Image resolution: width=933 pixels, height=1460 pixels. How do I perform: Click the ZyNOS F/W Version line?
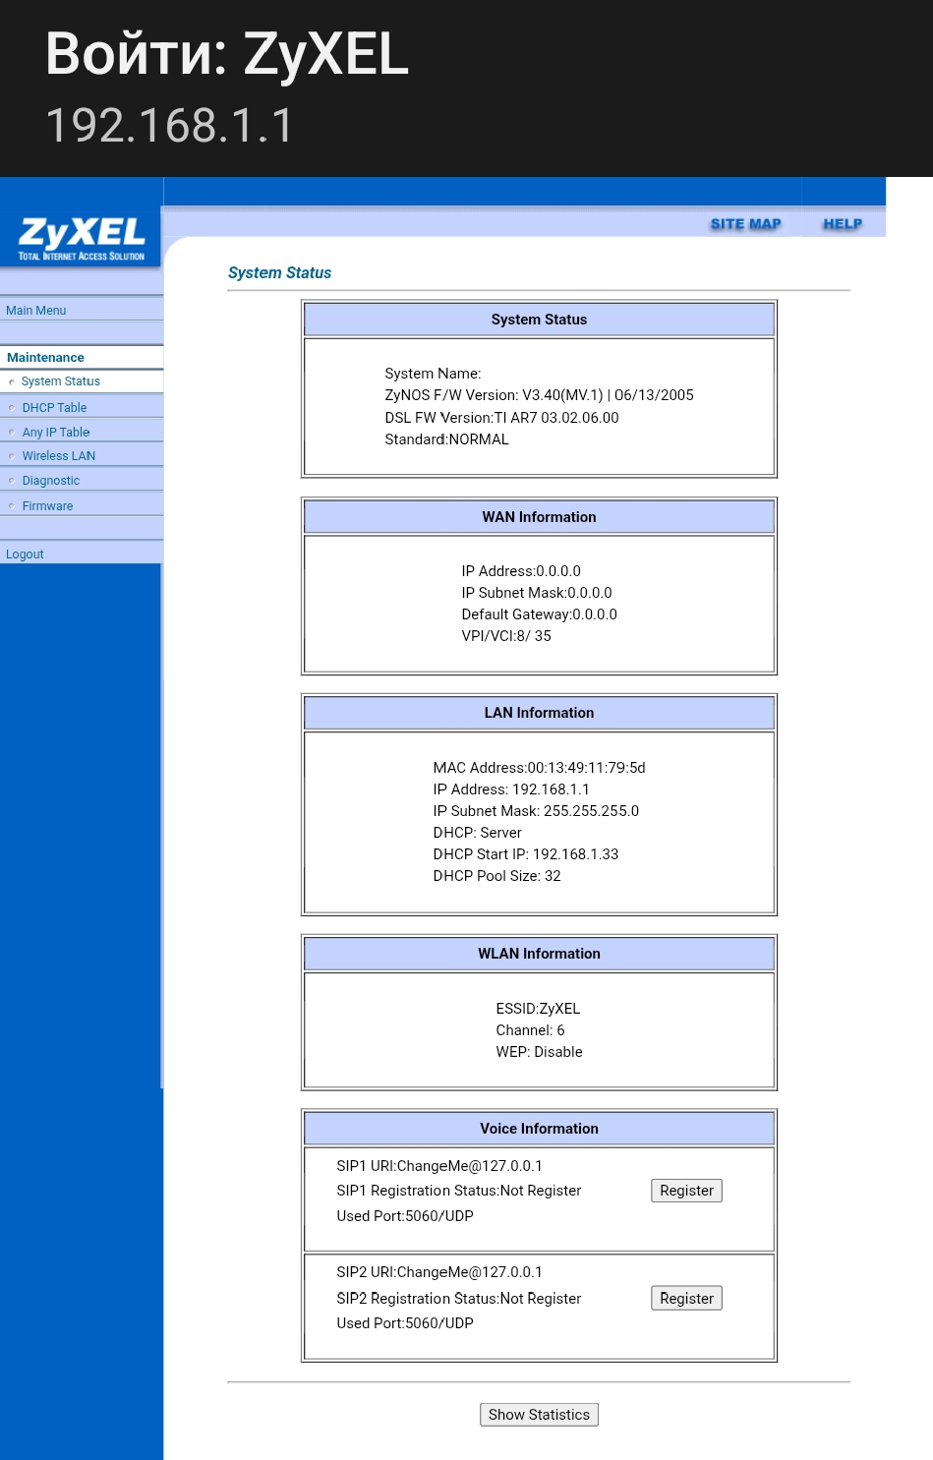pos(539,395)
